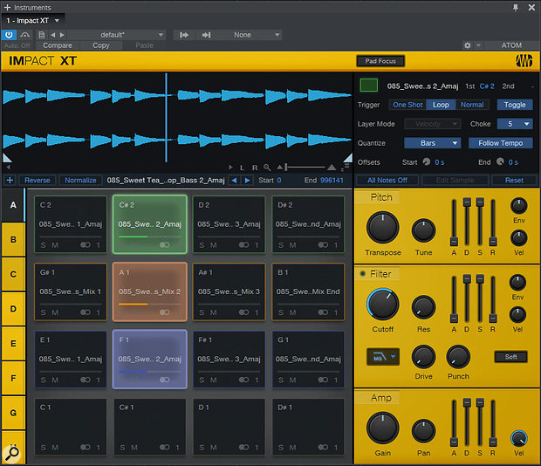Toggle the plugin power (activate) button
The height and width of the screenshot is (466, 541).
(x=9, y=35)
